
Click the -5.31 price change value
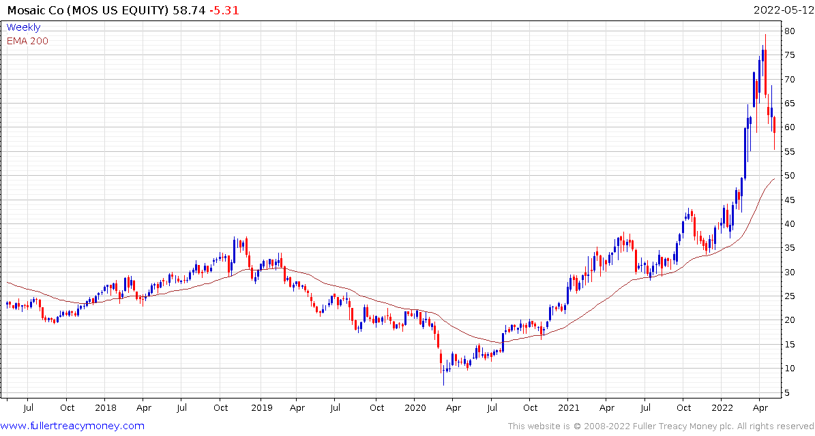click(x=224, y=10)
